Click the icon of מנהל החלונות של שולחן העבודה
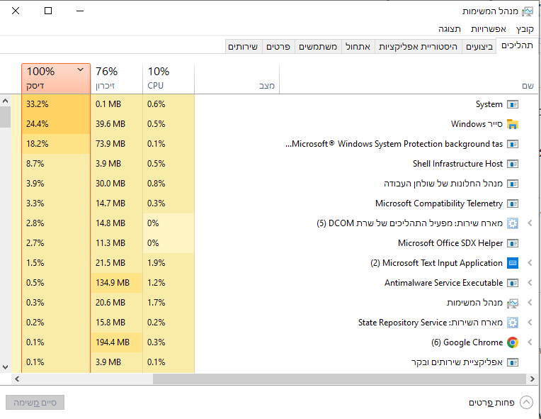541x419 pixels. click(513, 184)
